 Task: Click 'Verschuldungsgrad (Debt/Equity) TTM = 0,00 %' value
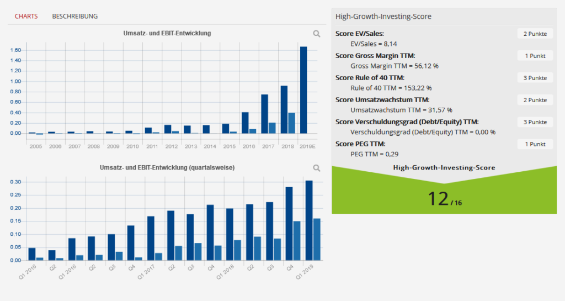423,132
